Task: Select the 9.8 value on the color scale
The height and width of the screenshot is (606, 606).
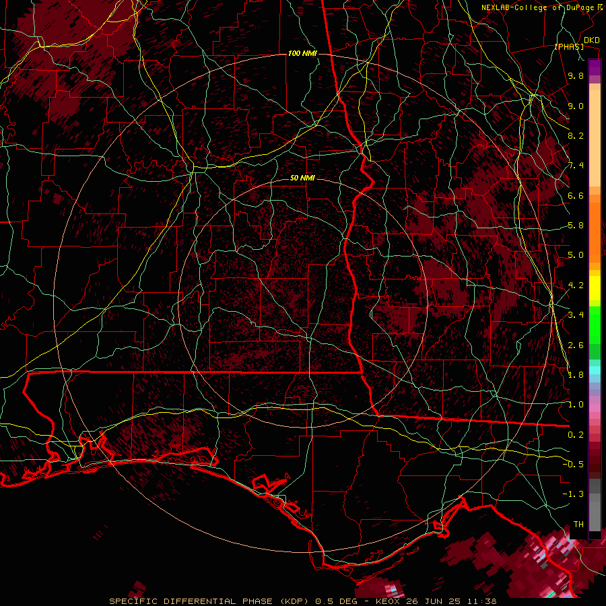Action: (576, 75)
